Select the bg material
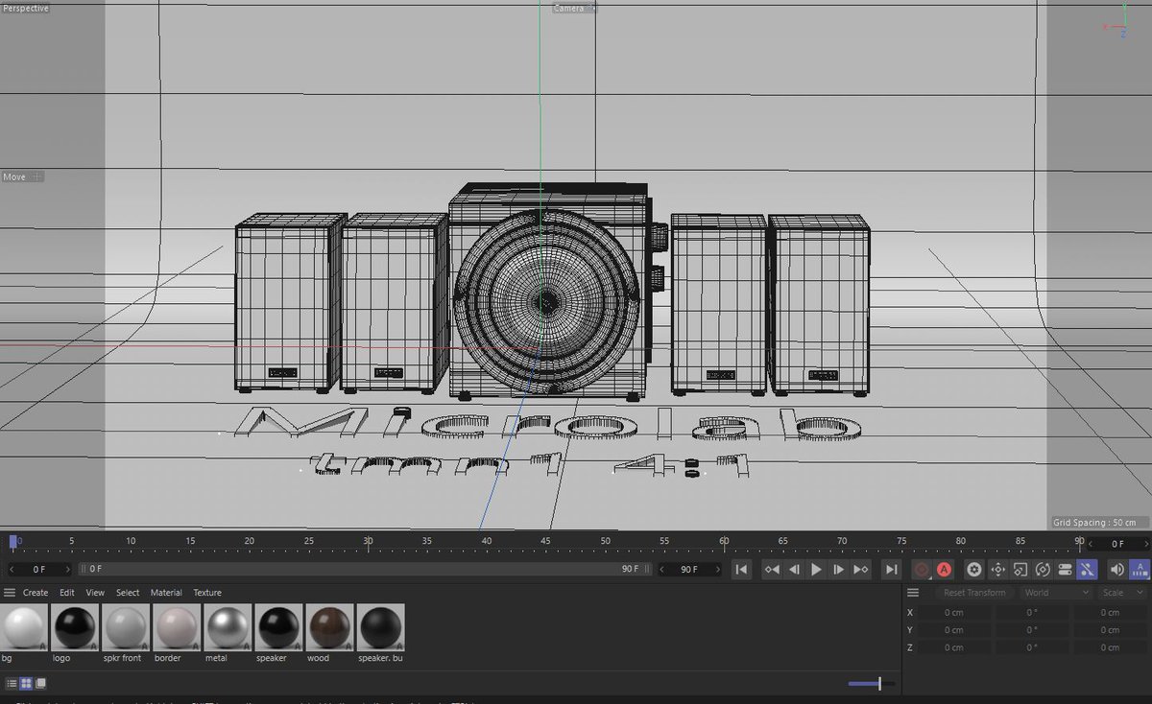Screen dimensions: 1152x704 pos(24,628)
